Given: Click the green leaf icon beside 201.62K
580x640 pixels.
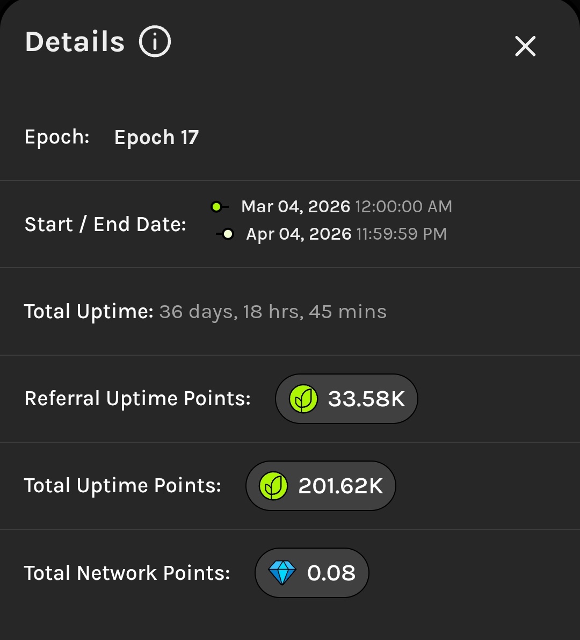Looking at the screenshot, I should [273, 486].
